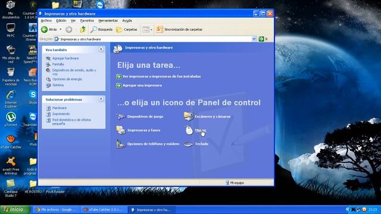Viewport: 381px width, 214px height.
Task: Go back with the Atrás arrow button
Action: tap(49, 29)
